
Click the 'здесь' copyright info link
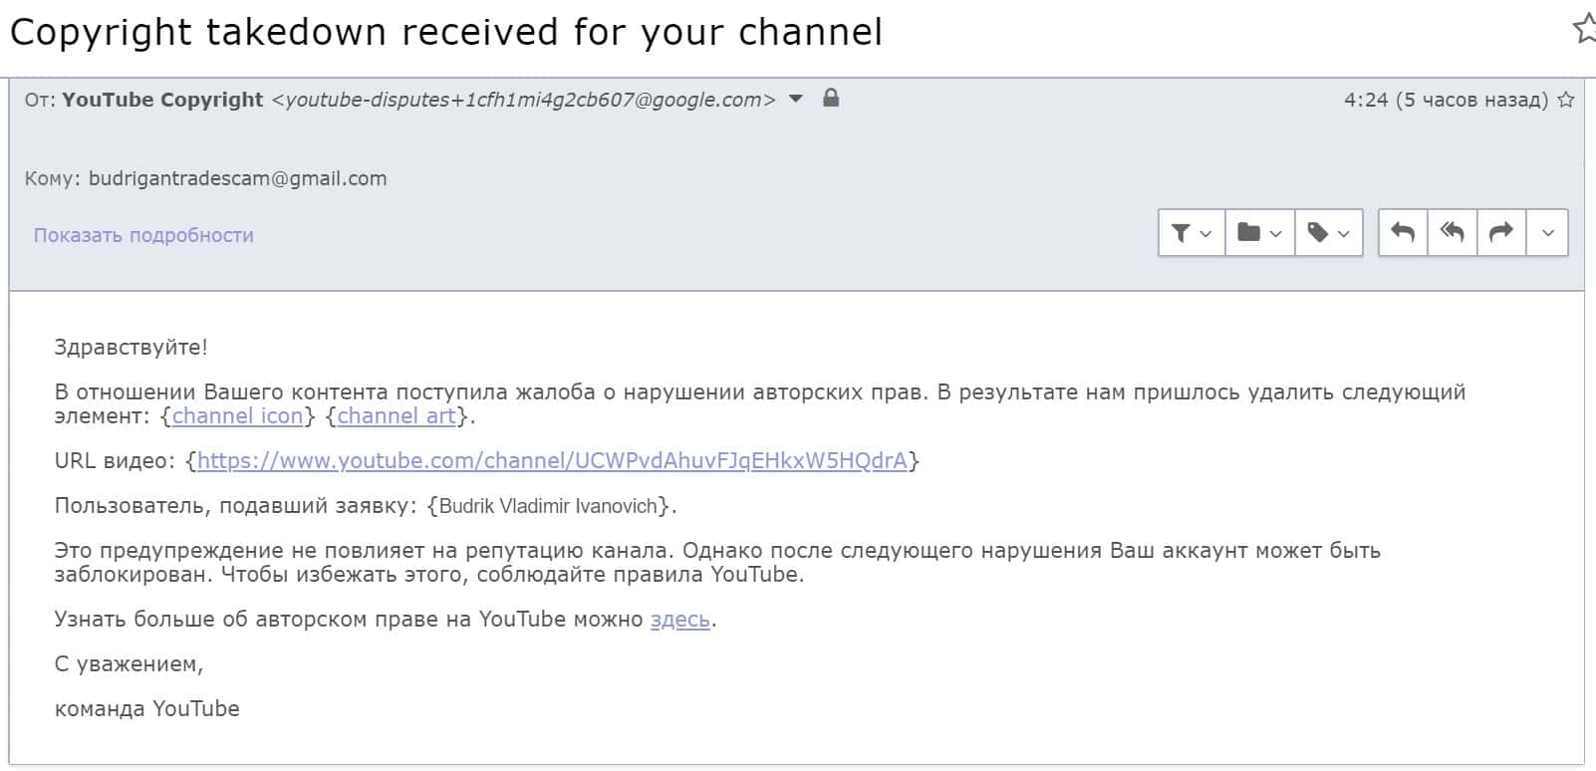pyautogui.click(x=679, y=620)
